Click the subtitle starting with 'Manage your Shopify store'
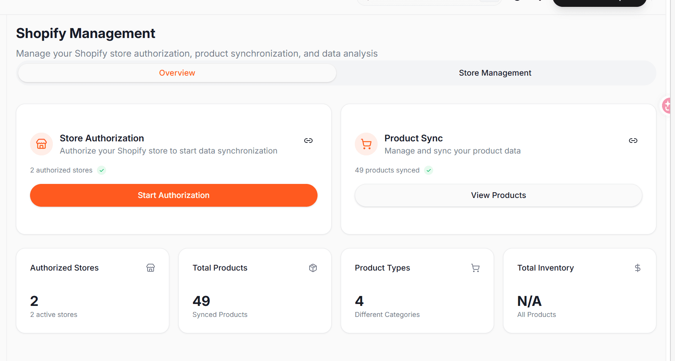This screenshot has height=361, width=675. 197,54
